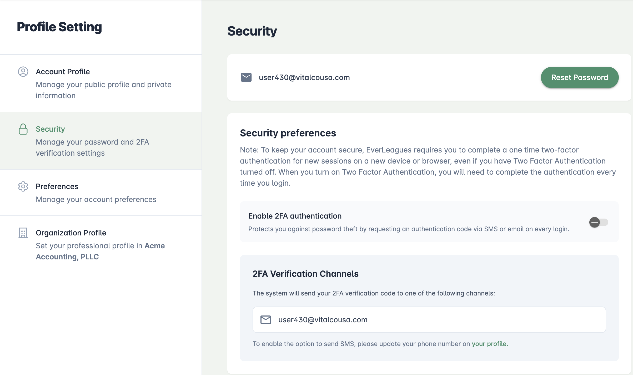The width and height of the screenshot is (633, 375).
Task: Click the Security lock icon
Action: pyautogui.click(x=23, y=129)
